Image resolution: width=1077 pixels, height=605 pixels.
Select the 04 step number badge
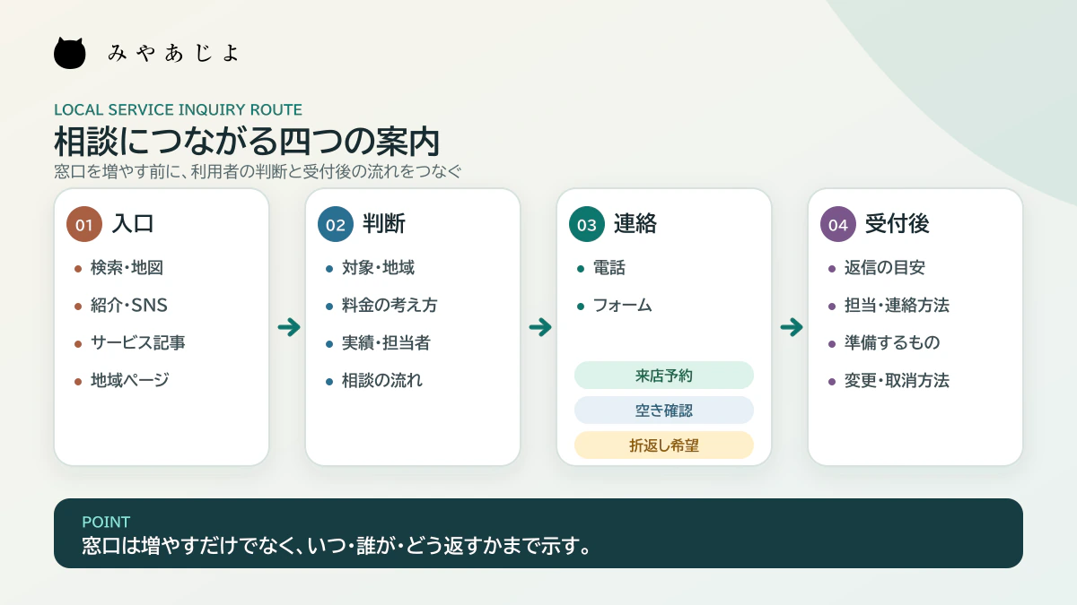[x=838, y=225]
